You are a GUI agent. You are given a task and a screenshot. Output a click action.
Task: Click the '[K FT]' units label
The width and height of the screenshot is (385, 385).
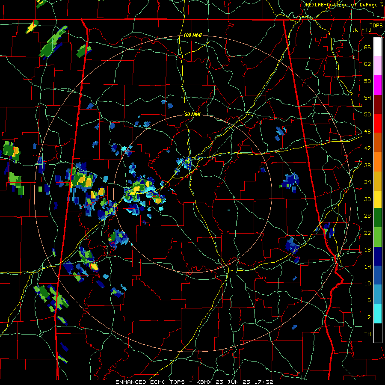pos(362,30)
